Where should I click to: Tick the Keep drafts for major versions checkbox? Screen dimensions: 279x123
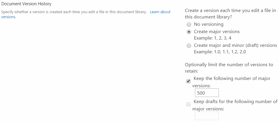pos(188,104)
